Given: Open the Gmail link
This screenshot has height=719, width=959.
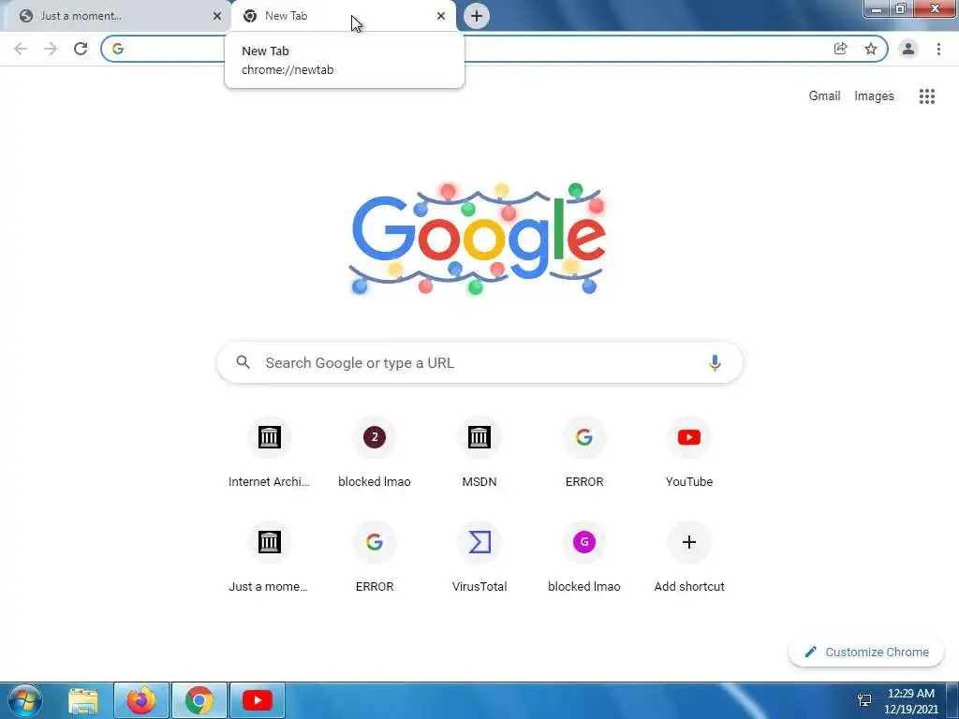Looking at the screenshot, I should (824, 96).
